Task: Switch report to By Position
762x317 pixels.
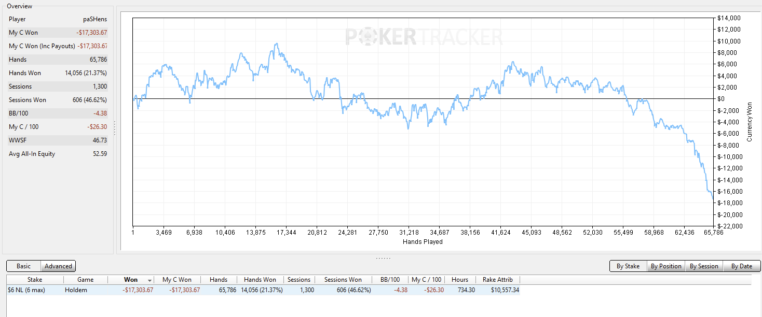Action: pos(666,266)
